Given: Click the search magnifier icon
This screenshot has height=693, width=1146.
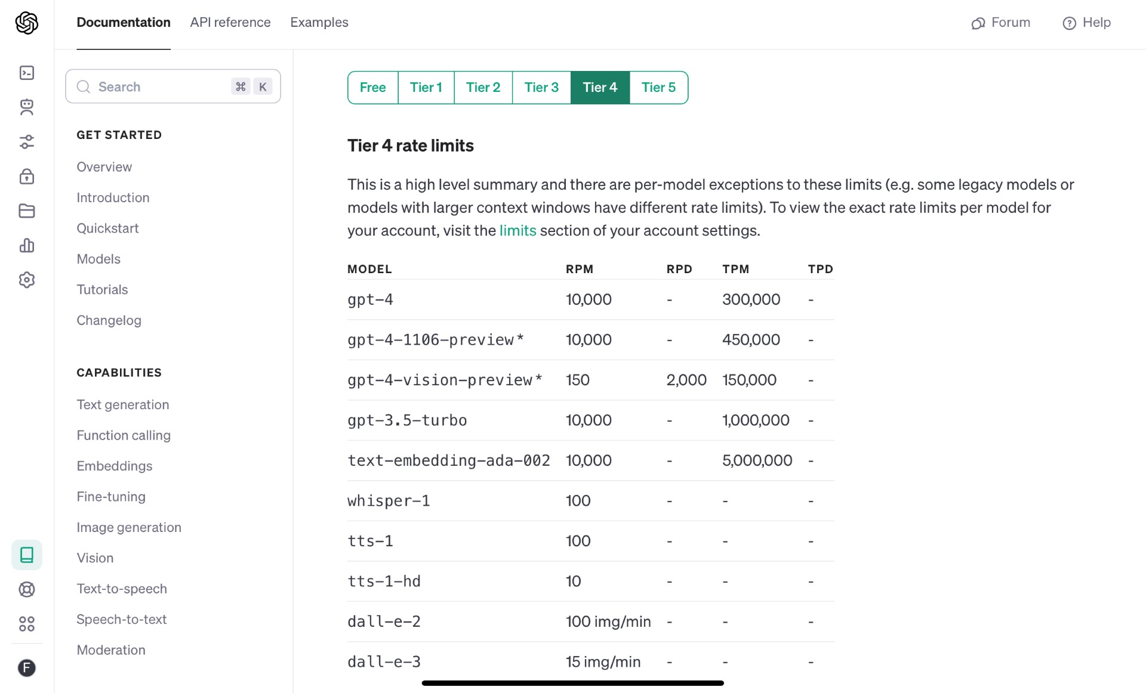Looking at the screenshot, I should click(x=84, y=86).
